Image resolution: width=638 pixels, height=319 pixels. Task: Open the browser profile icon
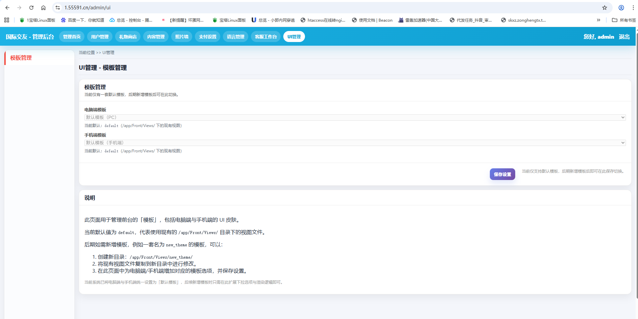[621, 8]
